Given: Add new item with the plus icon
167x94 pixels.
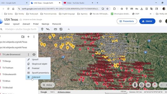Looking at the screenshot, I should [28, 37].
